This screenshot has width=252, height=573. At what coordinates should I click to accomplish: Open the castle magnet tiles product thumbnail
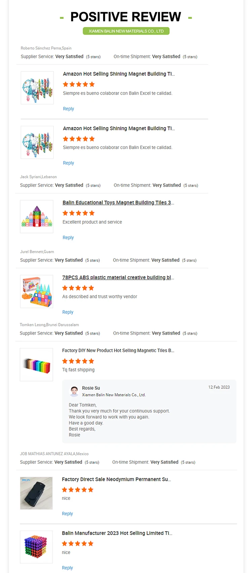coord(37,217)
